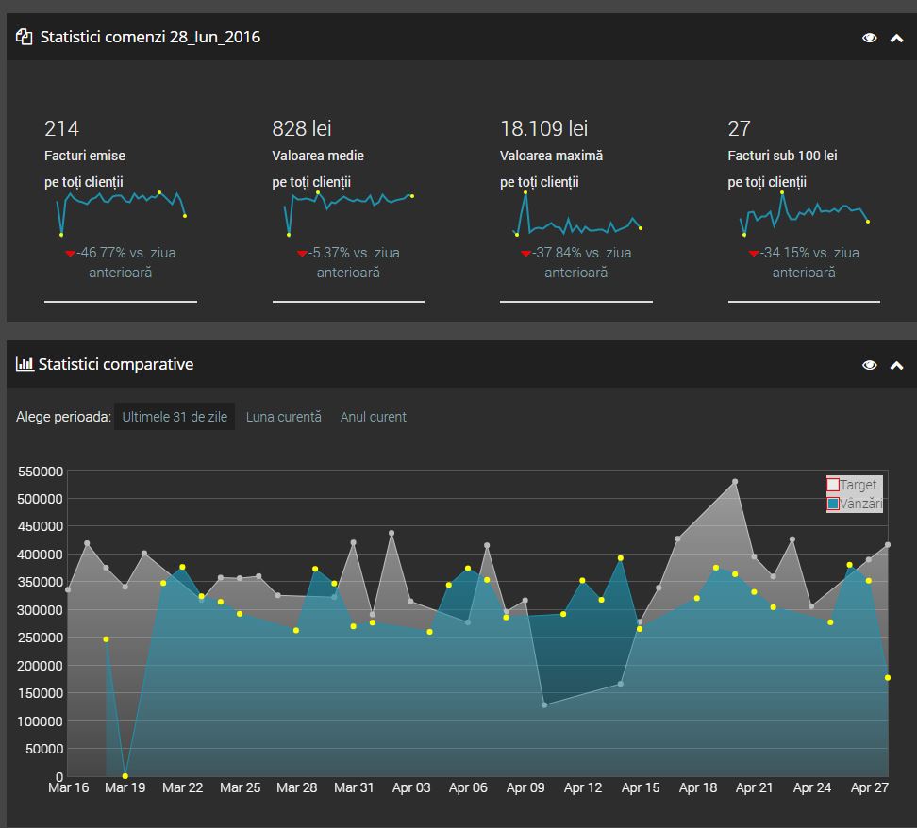Collapse the Statistici comenzi panel
Image resolution: width=917 pixels, height=828 pixels.
pyautogui.click(x=896, y=38)
